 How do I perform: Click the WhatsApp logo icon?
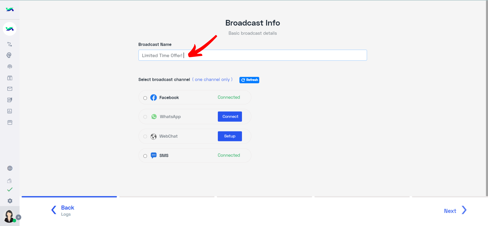click(x=154, y=117)
